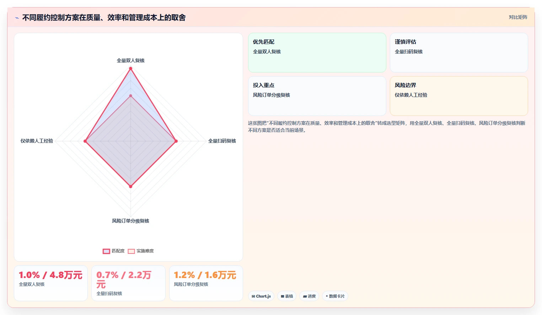Click the top radar data point
This screenshot has height=315, width=542.
(130, 68)
